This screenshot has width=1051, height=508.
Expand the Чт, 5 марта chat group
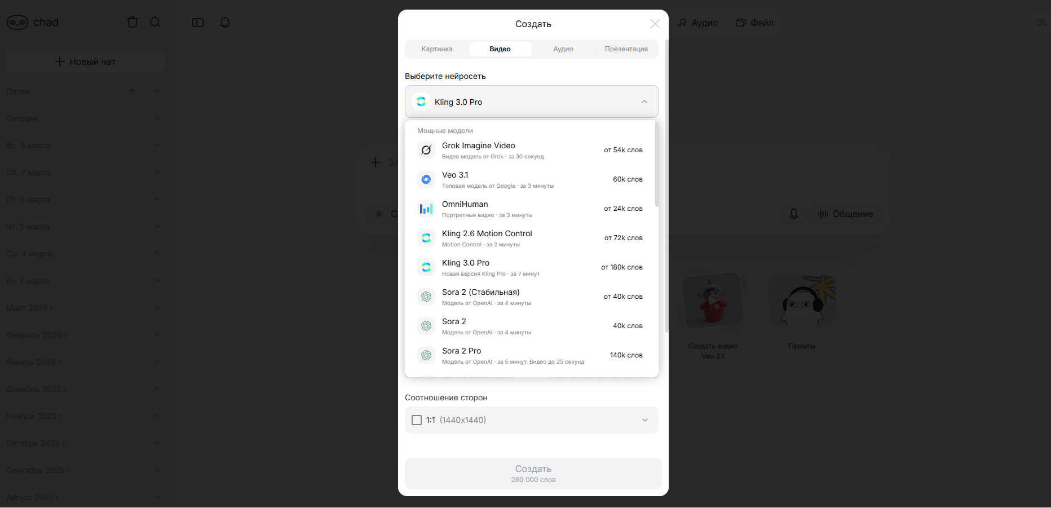(x=157, y=226)
